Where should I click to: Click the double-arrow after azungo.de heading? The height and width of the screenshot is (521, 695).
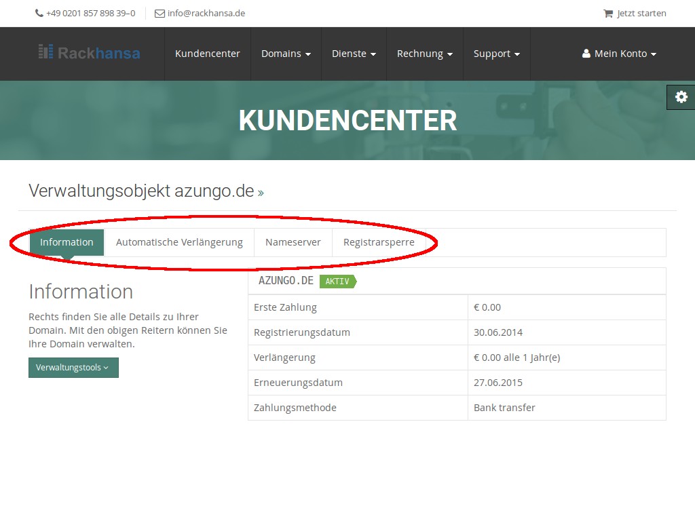coord(261,193)
